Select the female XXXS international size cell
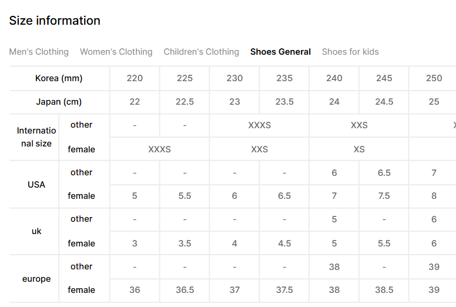The width and height of the screenshot is (456, 307). pos(159,149)
